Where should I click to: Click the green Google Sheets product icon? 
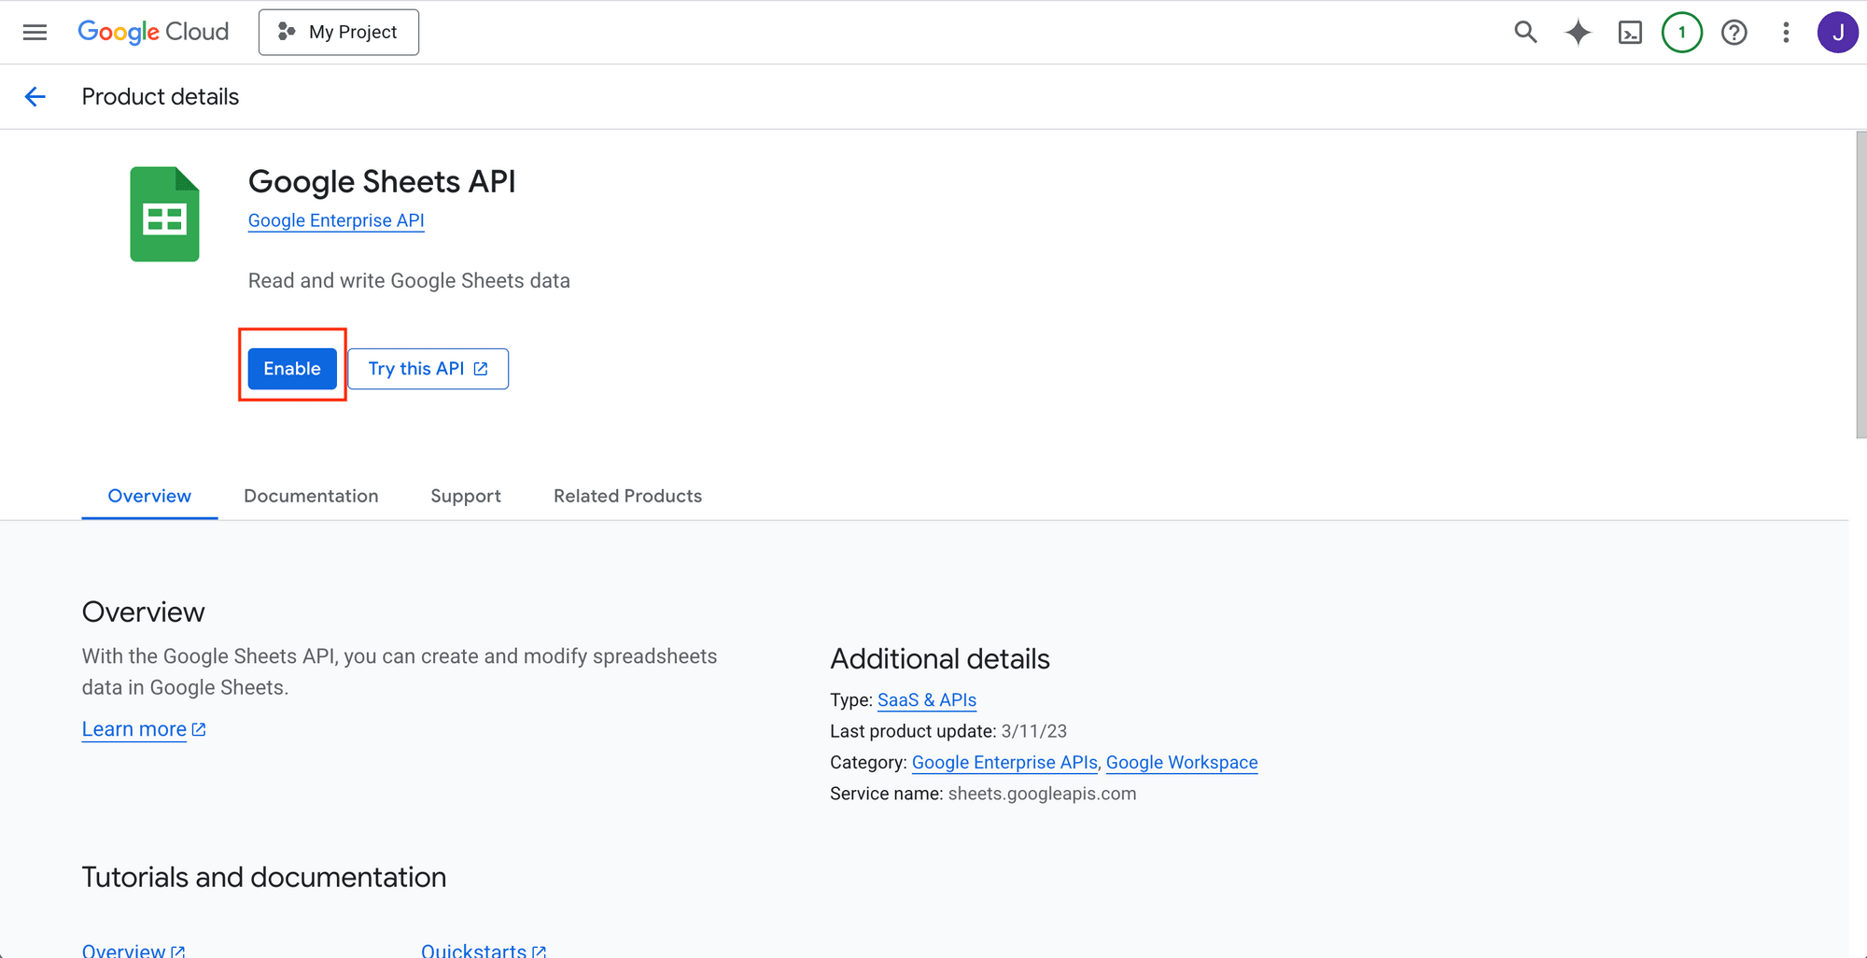click(x=164, y=214)
